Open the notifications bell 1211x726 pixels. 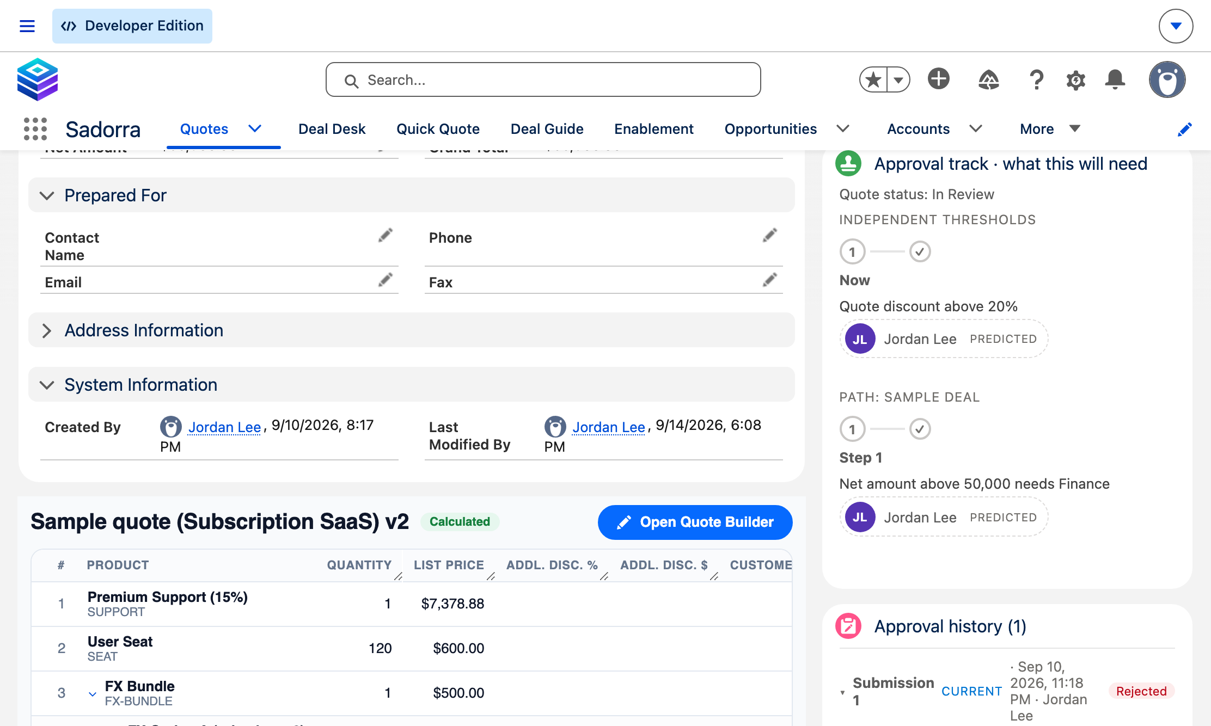(x=1115, y=80)
